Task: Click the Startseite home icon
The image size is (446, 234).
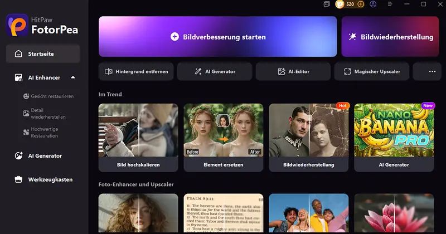Action: (x=18, y=53)
